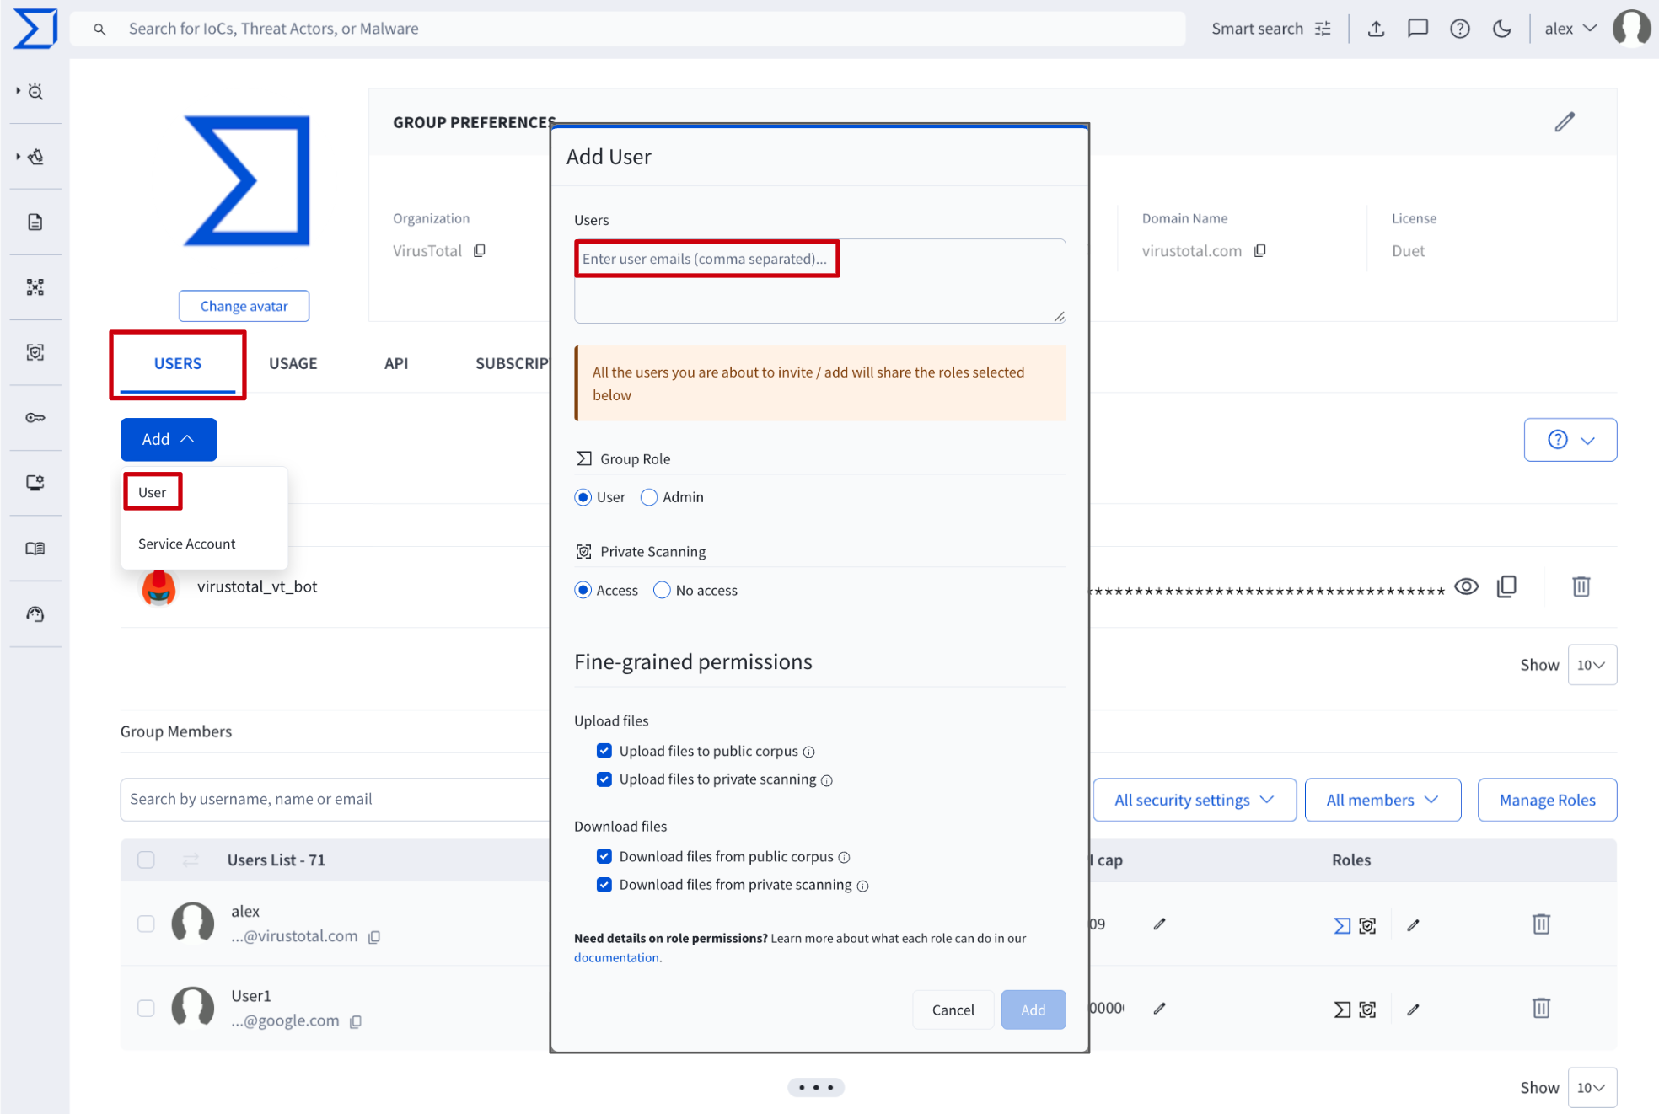Open the documentation link

tap(616, 957)
